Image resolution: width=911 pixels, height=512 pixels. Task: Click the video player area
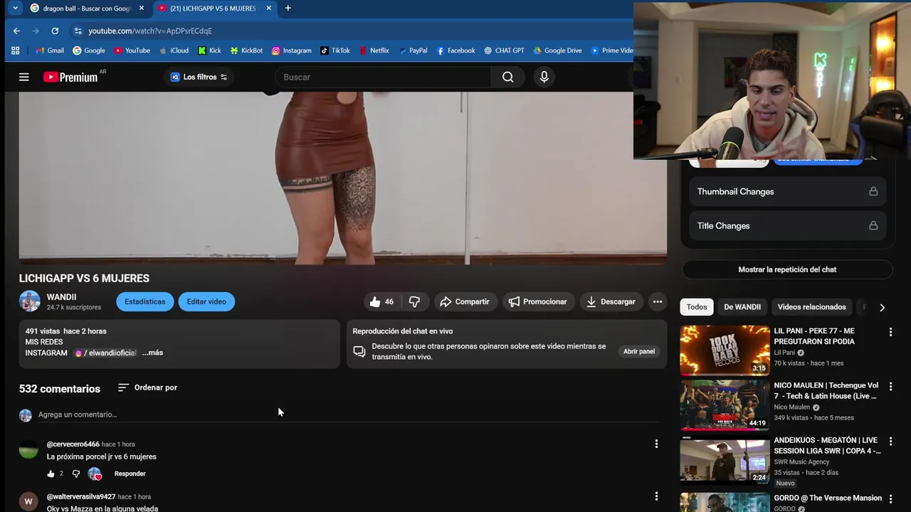pyautogui.click(x=342, y=178)
